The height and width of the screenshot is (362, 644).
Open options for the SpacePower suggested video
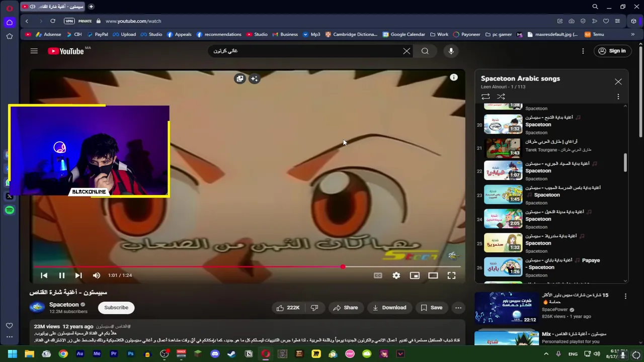[625, 296]
